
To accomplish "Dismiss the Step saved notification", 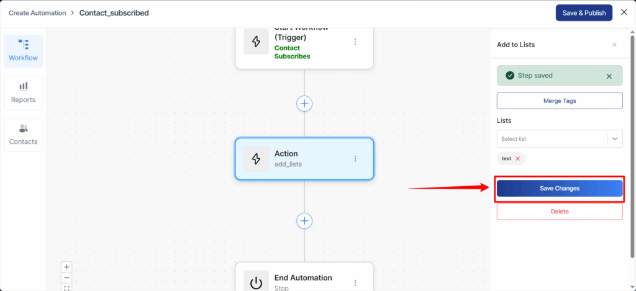I will [x=609, y=76].
